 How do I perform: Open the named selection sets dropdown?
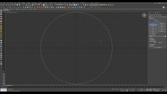point(60,5)
